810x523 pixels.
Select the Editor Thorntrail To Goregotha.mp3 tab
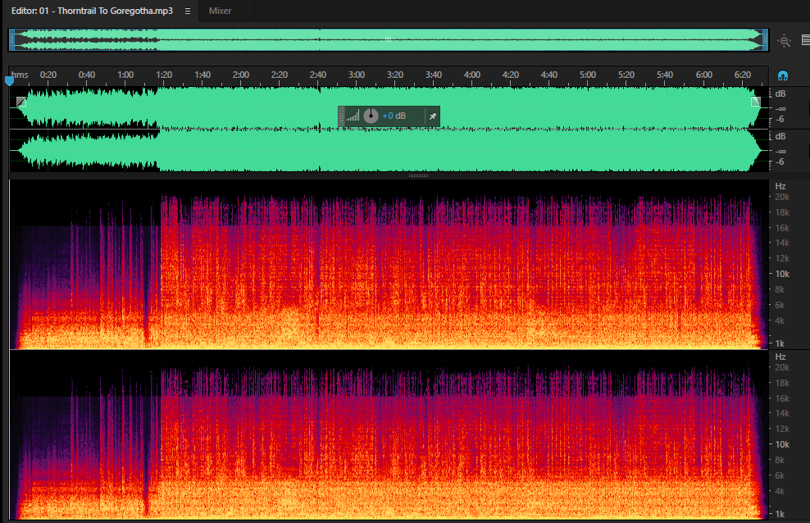click(92, 11)
